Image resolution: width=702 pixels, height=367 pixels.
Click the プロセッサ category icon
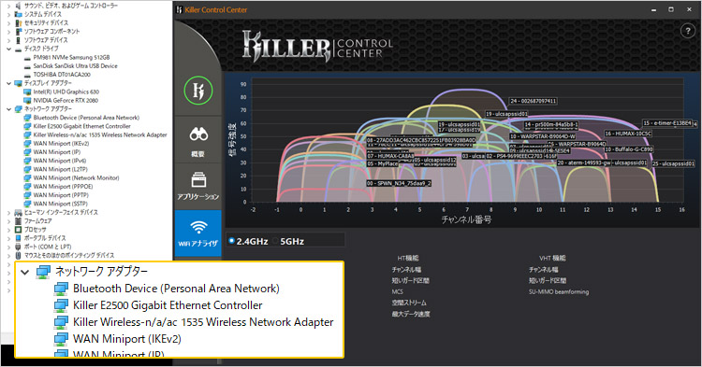[19, 230]
